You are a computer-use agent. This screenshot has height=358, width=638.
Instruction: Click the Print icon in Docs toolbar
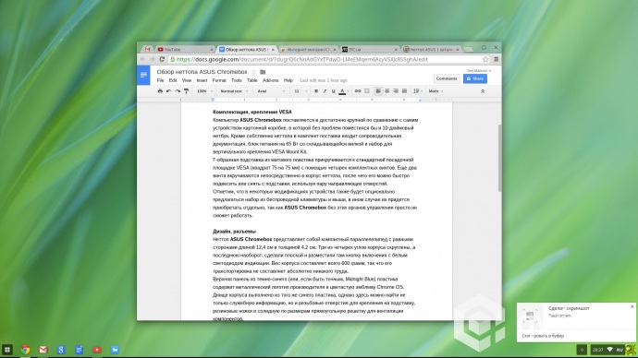point(160,91)
